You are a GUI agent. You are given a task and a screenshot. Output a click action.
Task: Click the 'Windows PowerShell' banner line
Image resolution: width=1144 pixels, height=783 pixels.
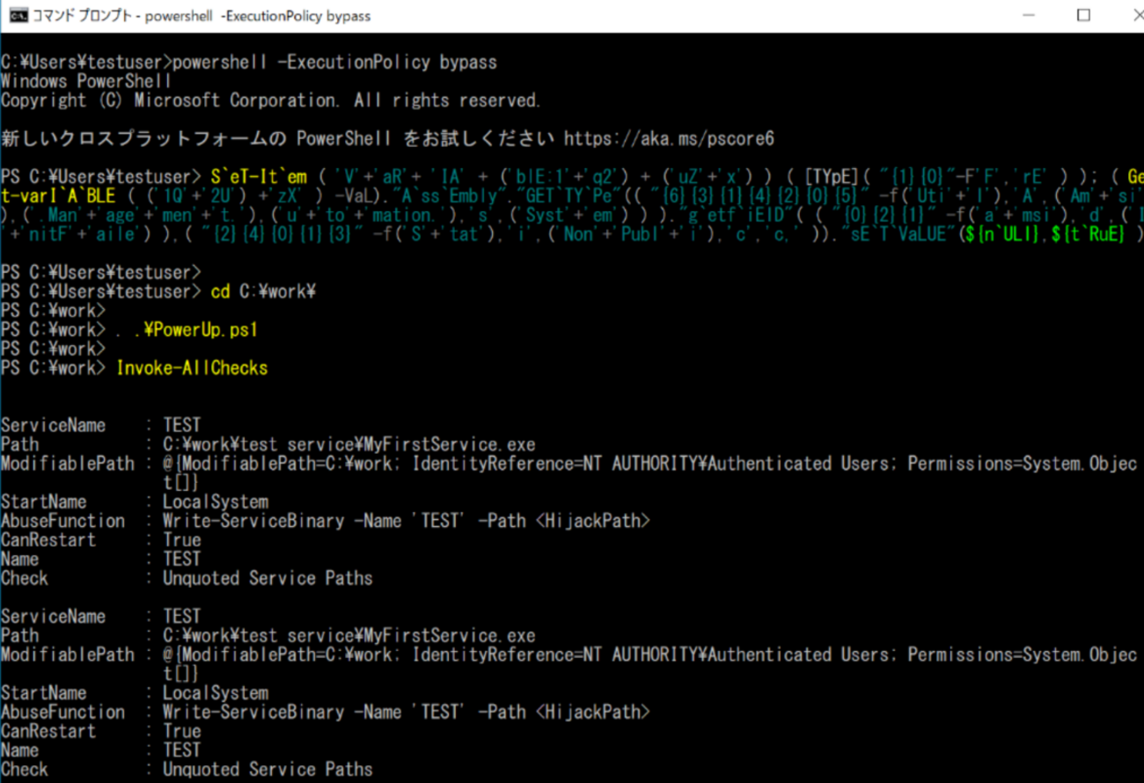(86, 82)
